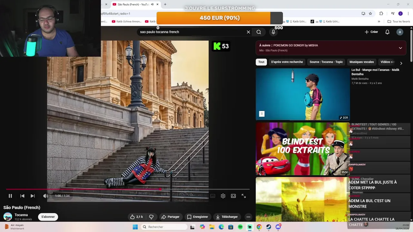This screenshot has height=232, width=413.
Task: Open Katib Uchiwa Annon... bookmark
Action: [x=126, y=22]
